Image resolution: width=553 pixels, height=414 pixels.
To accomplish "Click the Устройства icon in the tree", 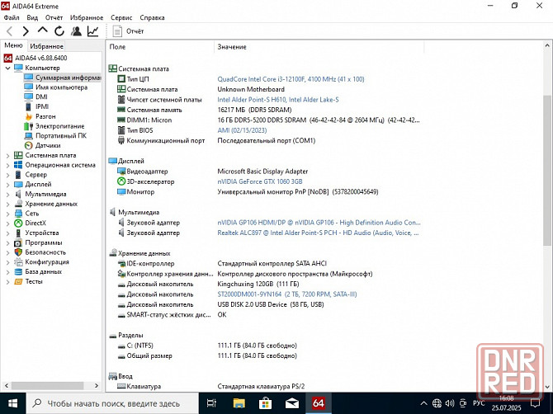I will pos(18,233).
